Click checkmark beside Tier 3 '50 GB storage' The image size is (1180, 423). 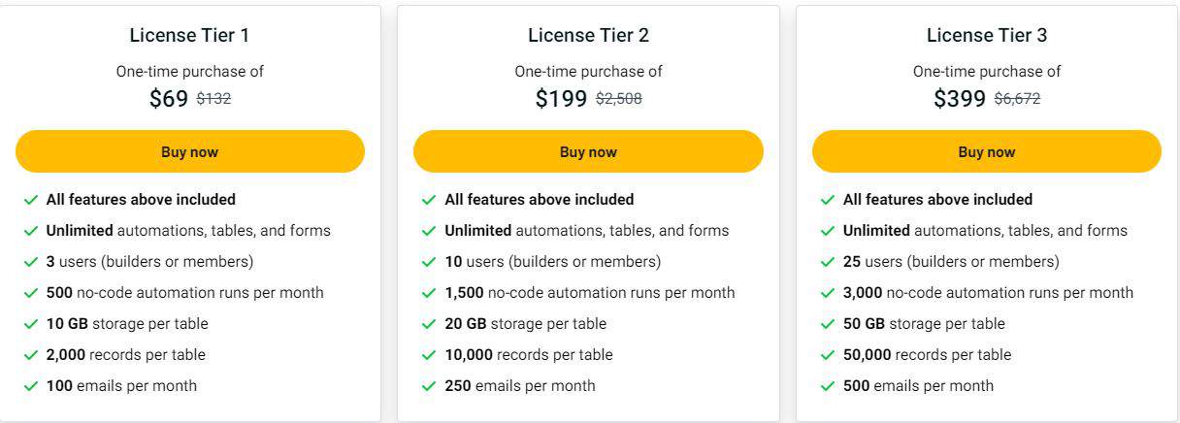828,324
